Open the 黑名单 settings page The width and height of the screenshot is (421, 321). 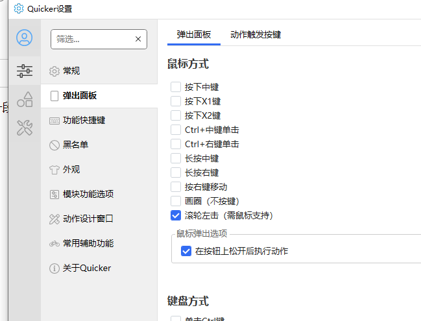point(99,145)
